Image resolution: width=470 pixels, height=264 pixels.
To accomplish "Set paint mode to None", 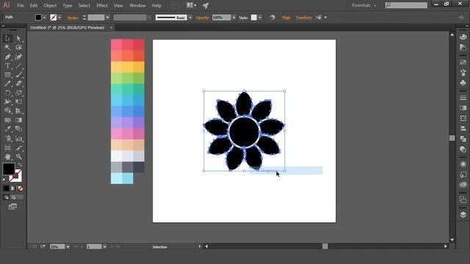I will (20, 188).
